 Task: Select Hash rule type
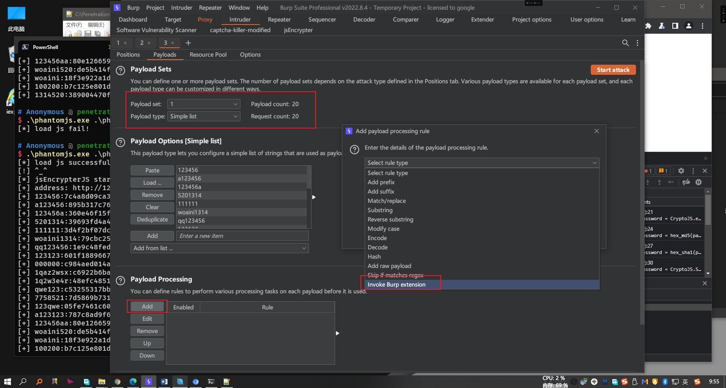[482, 257]
